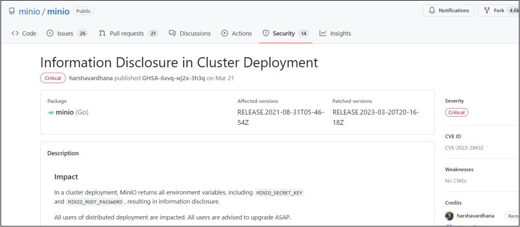520x227 pixels.
Task: Click the MINIO_SECRET_KEY code snippet
Action: (x=279, y=192)
